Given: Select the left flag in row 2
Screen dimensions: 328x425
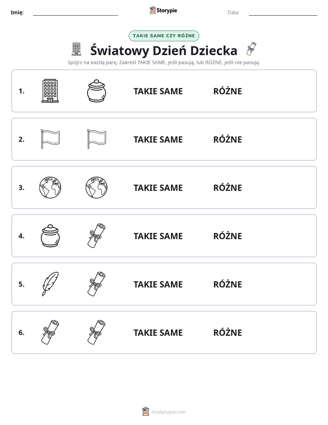Looking at the screenshot, I should 51,139.
